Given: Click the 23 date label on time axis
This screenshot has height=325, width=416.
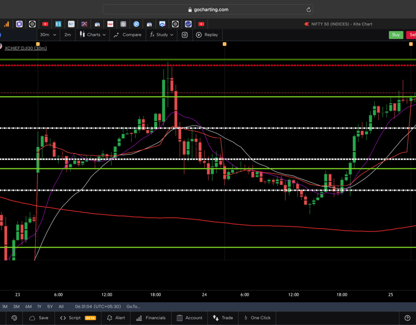Looking at the screenshot, I should 17,295.
